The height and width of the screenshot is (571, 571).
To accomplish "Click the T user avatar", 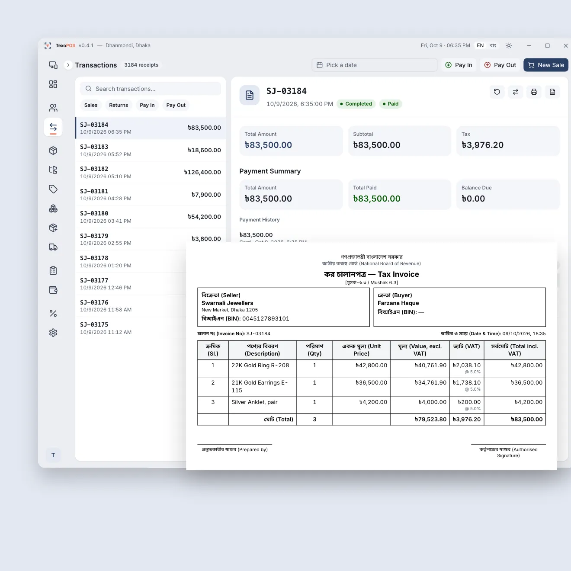I will tap(53, 455).
